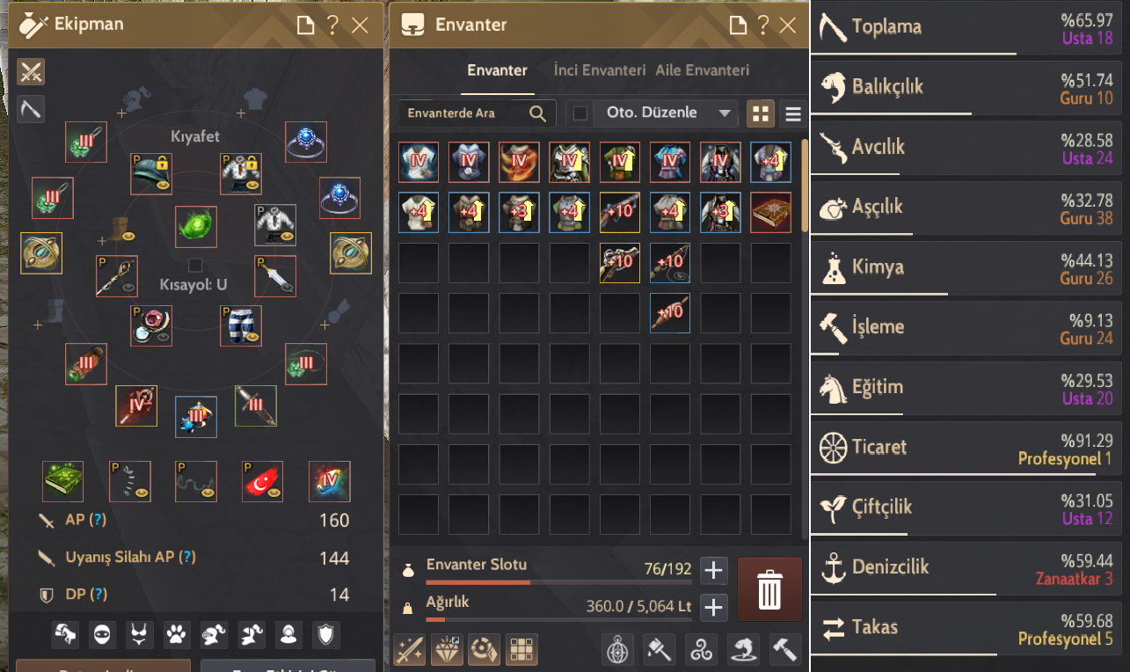Expand Ağırlık limit with plus button

click(714, 607)
